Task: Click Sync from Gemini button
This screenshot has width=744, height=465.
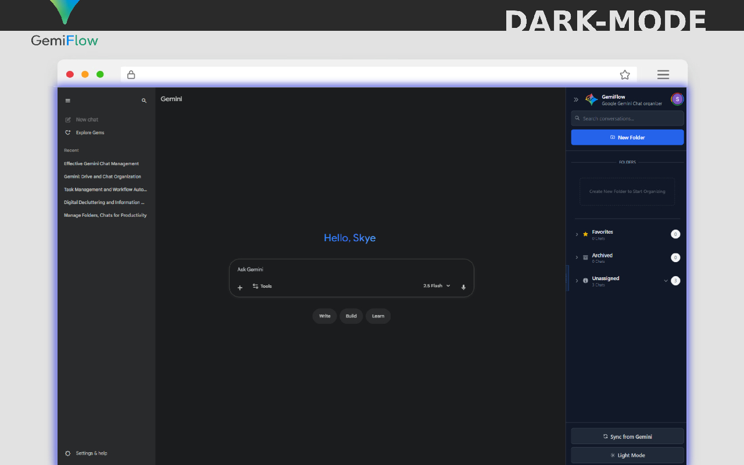Action: pos(628,437)
